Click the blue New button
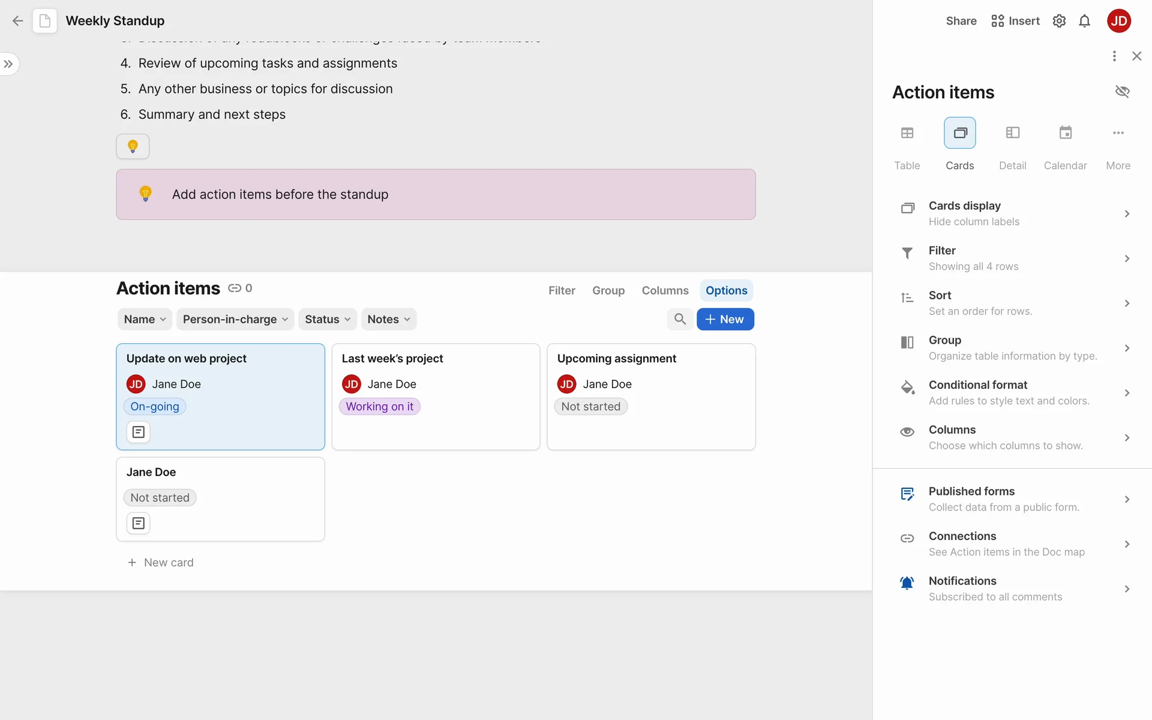1152x720 pixels. point(725,319)
